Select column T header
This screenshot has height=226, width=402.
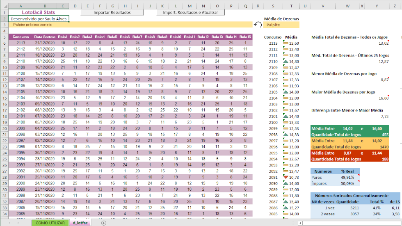coord(291,7)
